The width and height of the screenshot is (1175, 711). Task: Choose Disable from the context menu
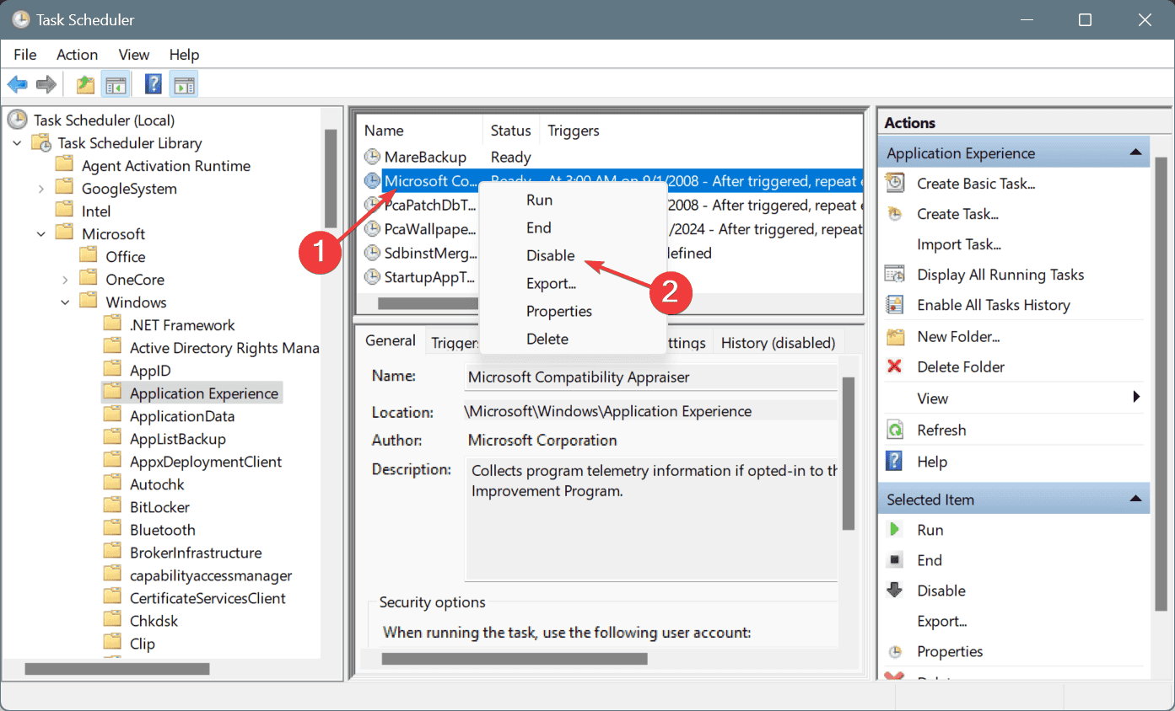pos(573,255)
